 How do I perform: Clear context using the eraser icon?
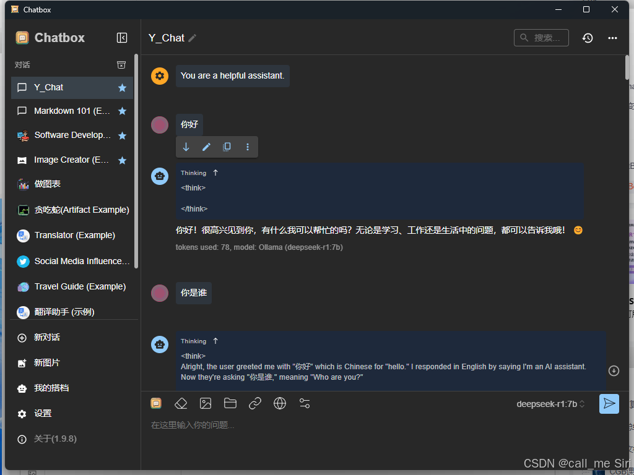[x=181, y=403]
